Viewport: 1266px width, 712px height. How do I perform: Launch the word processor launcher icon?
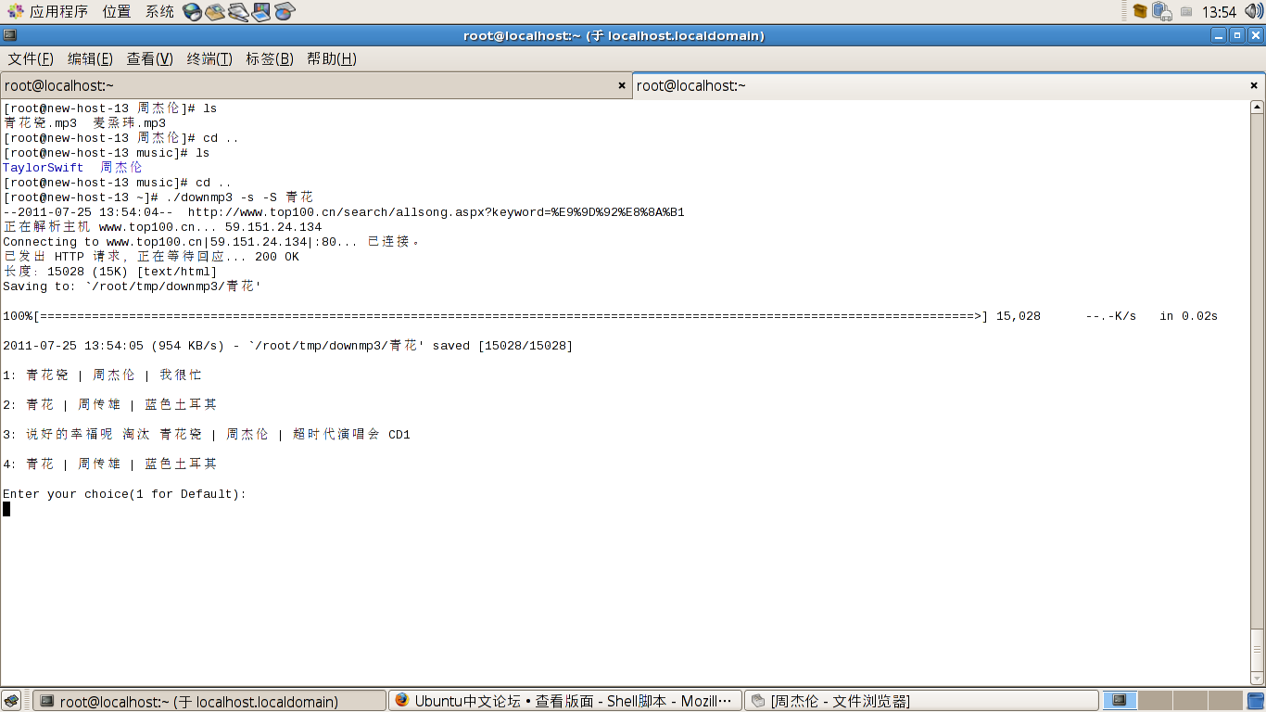(239, 12)
